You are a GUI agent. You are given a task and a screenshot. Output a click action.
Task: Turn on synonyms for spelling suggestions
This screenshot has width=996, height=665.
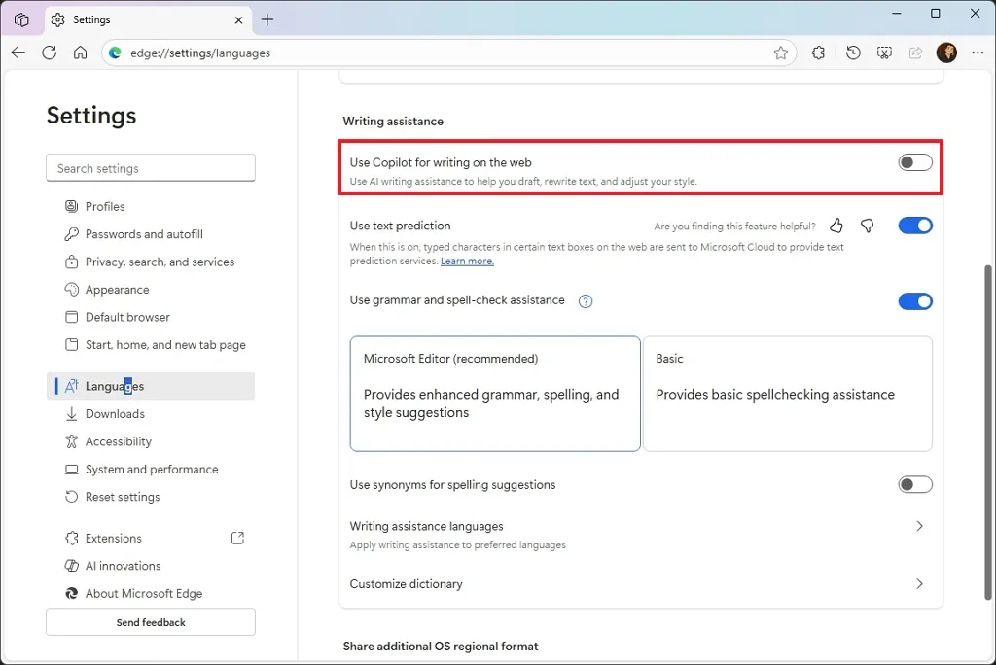click(914, 483)
